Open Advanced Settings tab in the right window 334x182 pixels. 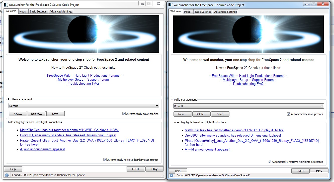point(226,12)
